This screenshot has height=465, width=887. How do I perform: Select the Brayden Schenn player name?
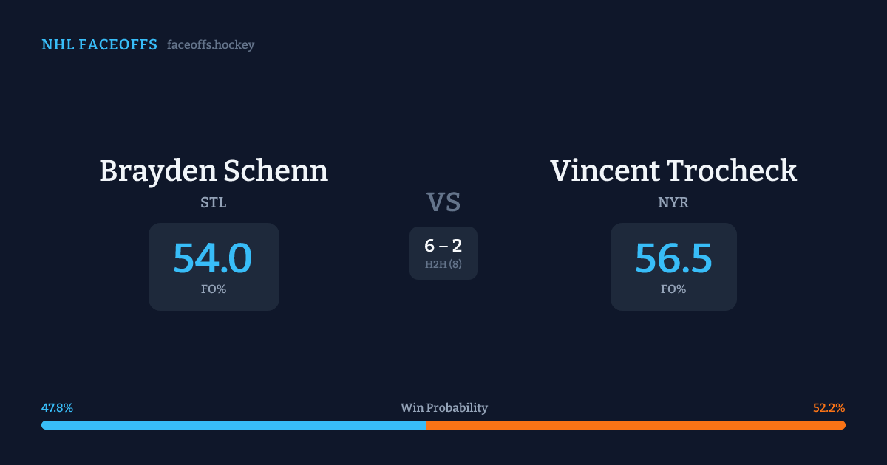click(x=214, y=170)
